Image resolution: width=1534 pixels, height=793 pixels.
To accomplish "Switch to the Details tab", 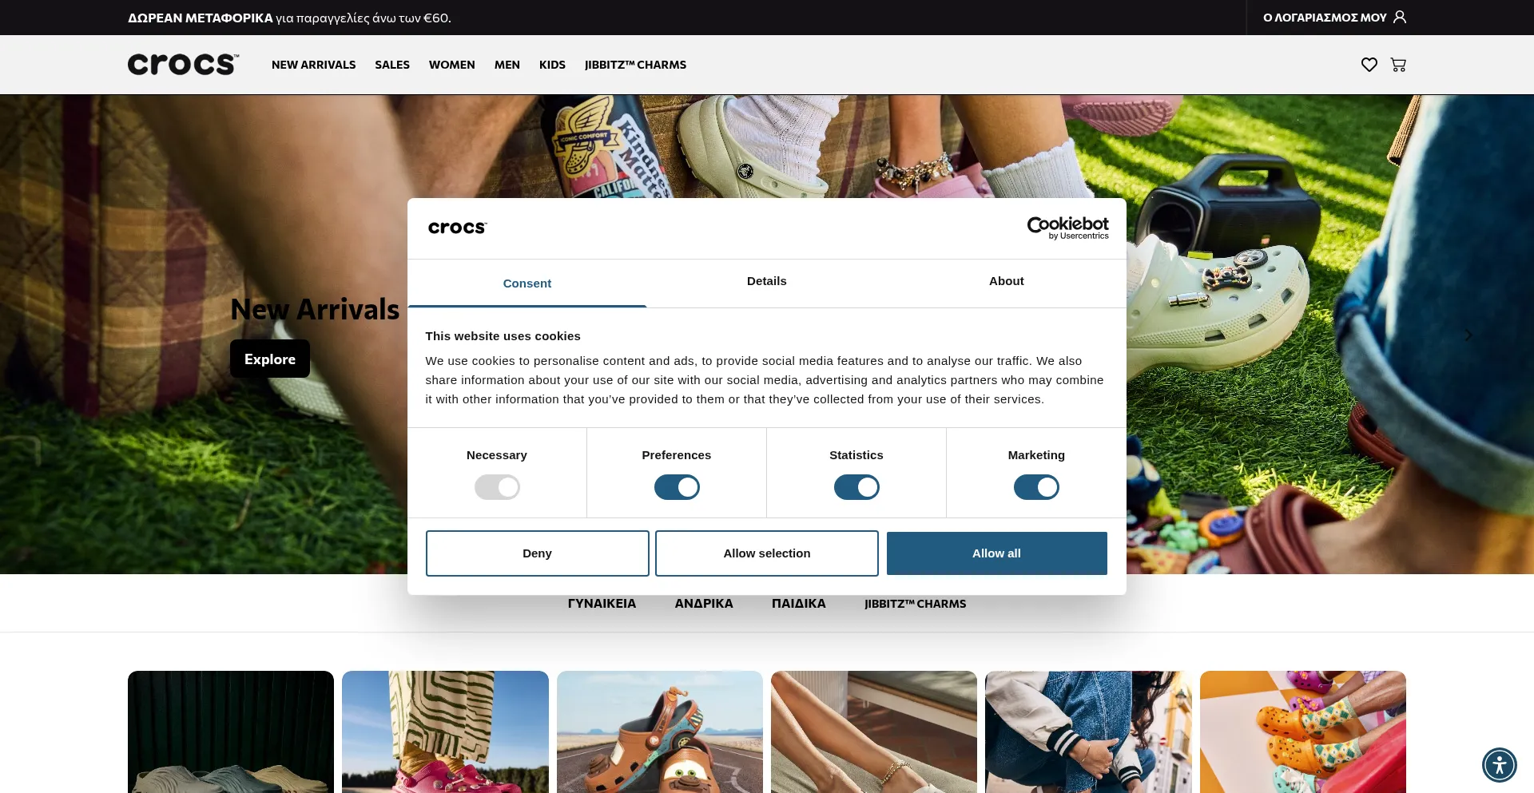I will pos(767,281).
